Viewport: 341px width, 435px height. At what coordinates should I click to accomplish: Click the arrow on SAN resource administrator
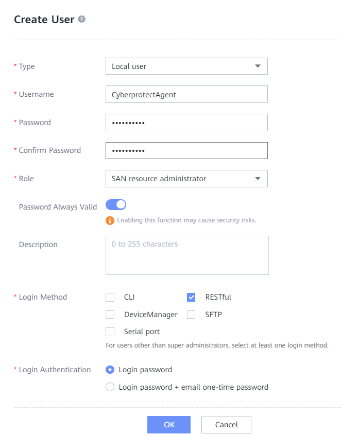point(258,179)
